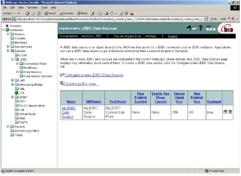Click the Logout link
The height and width of the screenshot is (176, 241).
coord(173,36)
